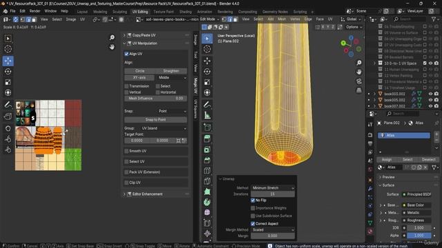Enable the Smooth UV checkbox

(126, 151)
